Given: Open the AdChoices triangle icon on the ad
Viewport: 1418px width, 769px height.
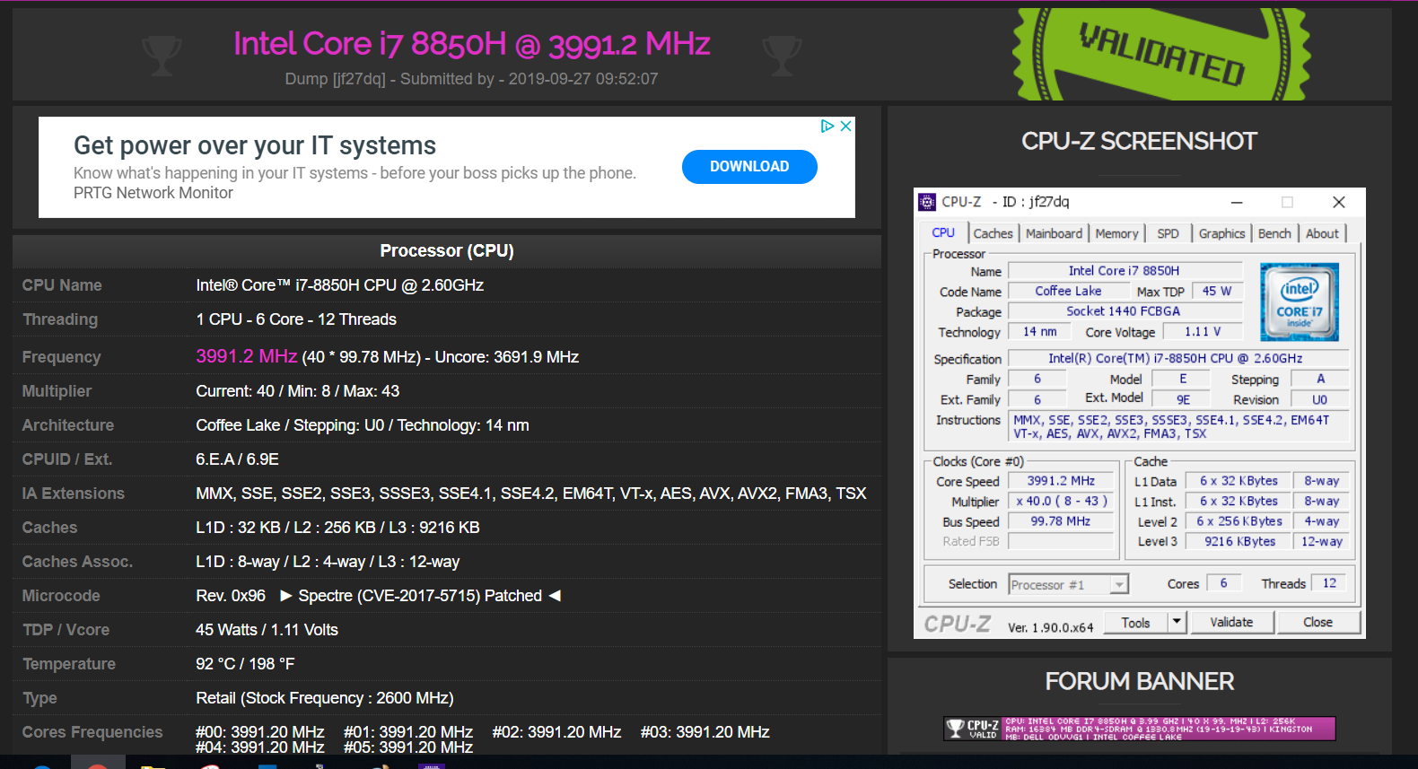Looking at the screenshot, I should pos(827,127).
